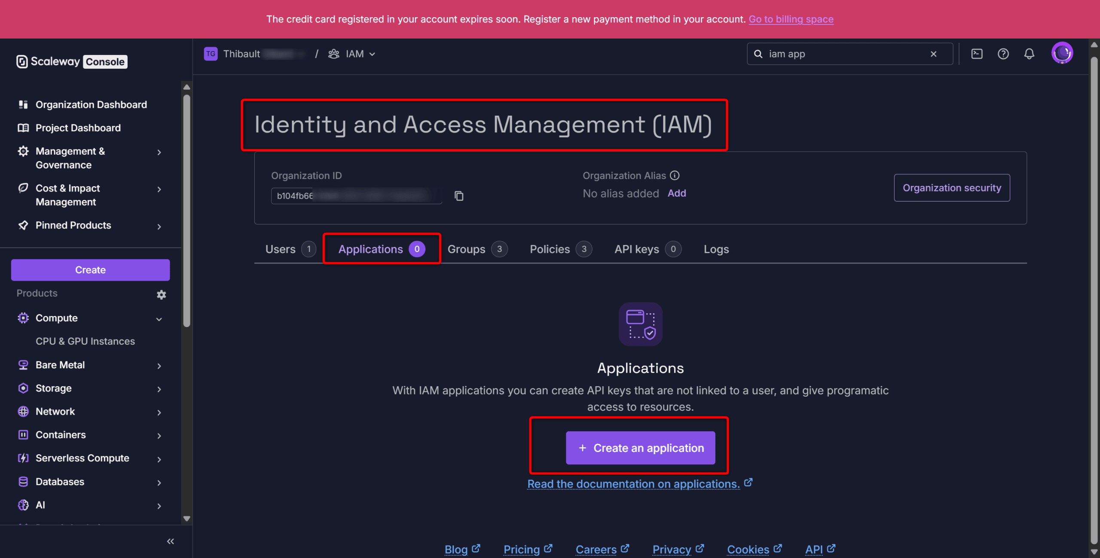Collapse the Compute products section
Screen dimensions: 1100x558
159,319
